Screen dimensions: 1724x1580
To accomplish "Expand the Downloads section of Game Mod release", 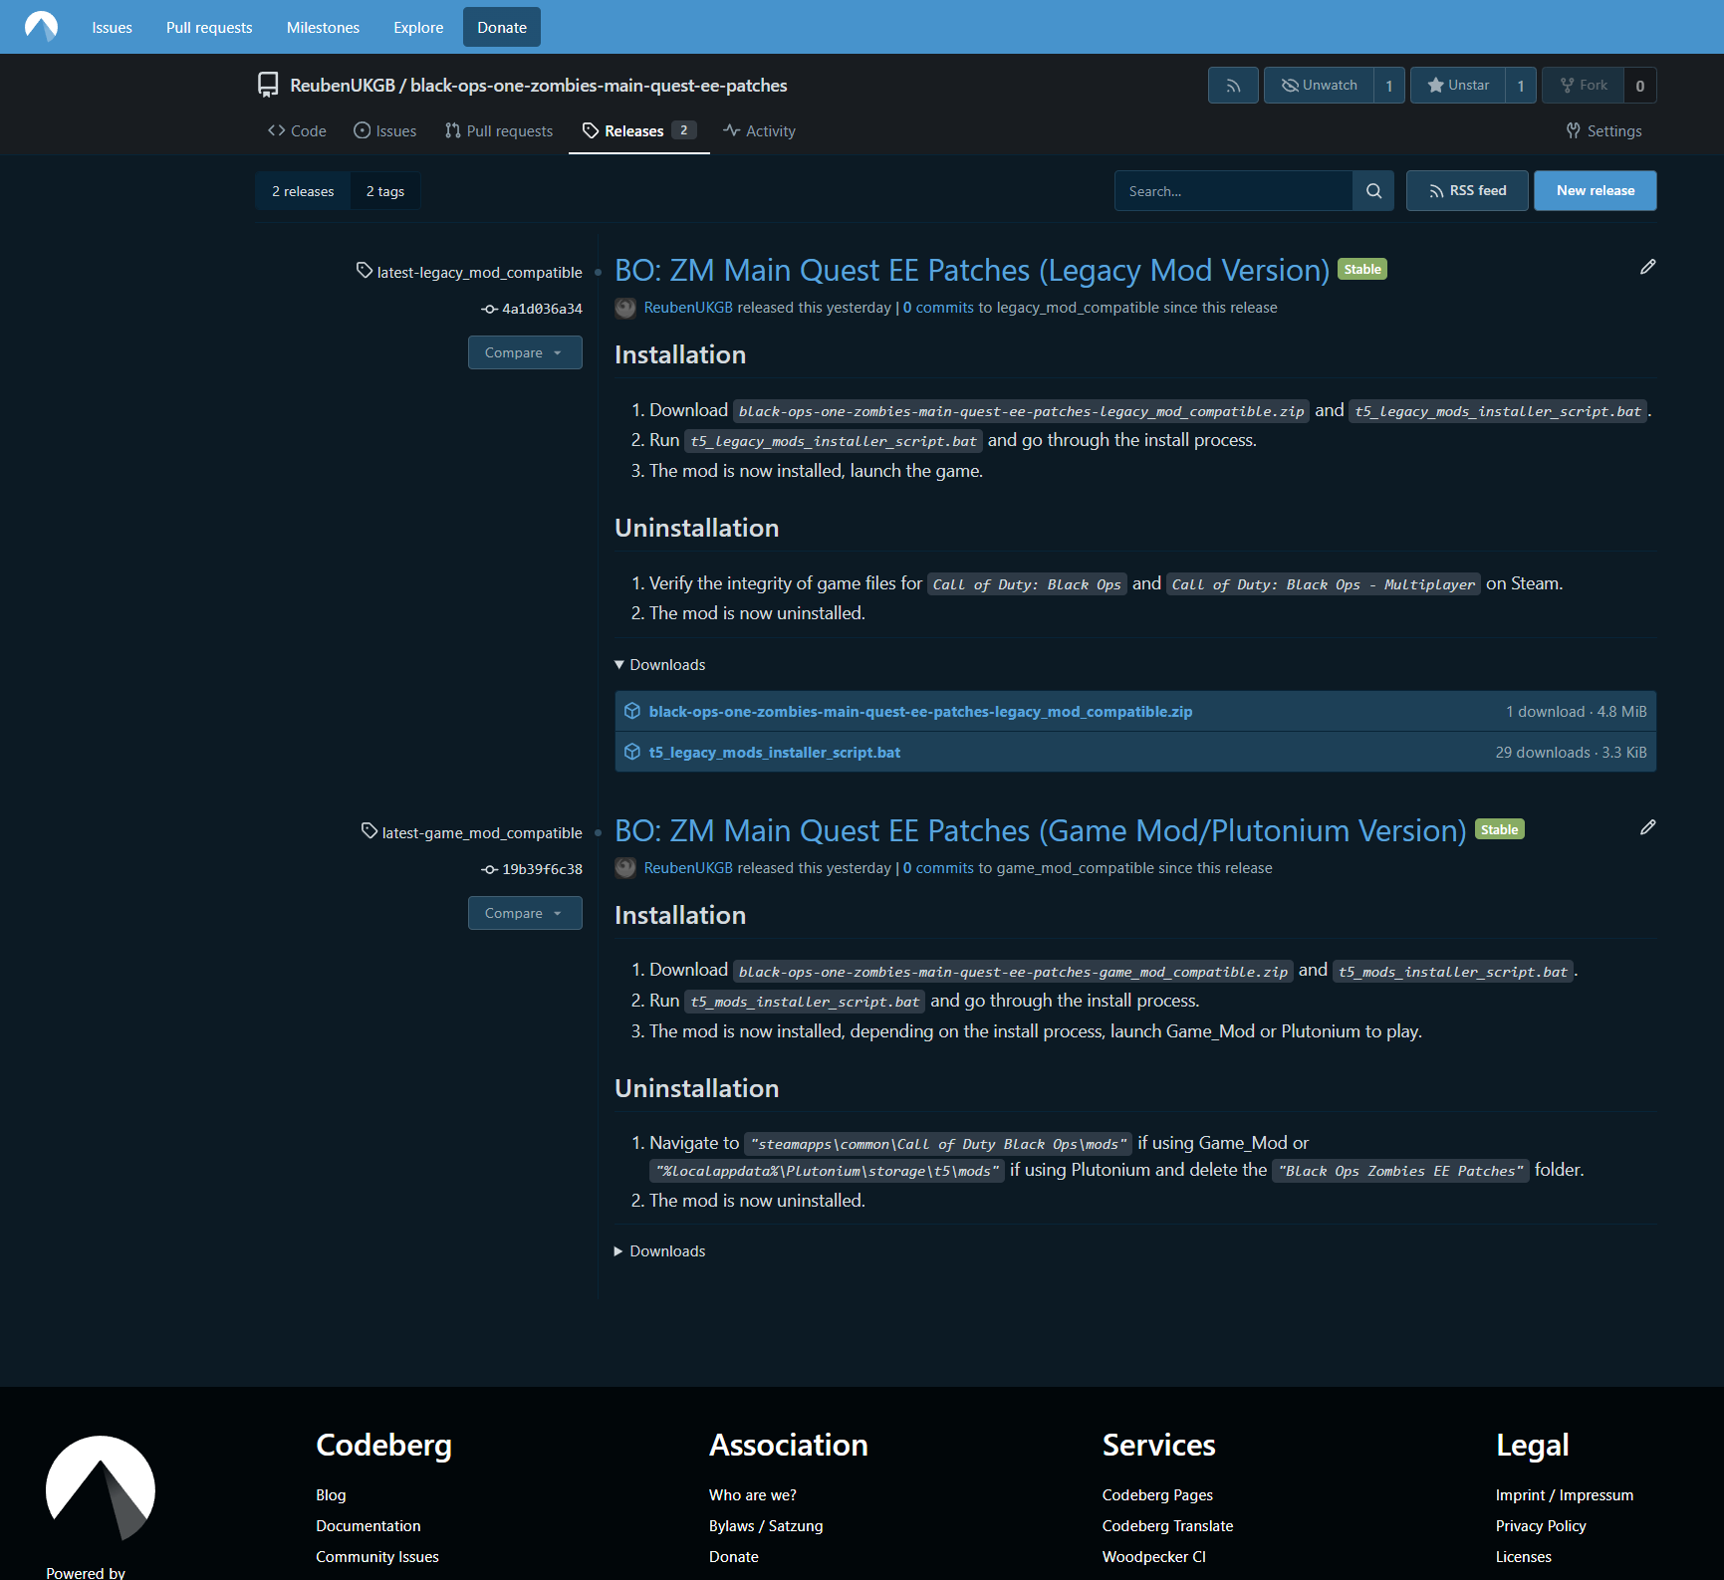I will click(x=660, y=1251).
